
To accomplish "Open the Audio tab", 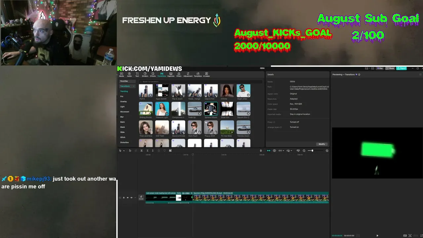I will pos(129,75).
